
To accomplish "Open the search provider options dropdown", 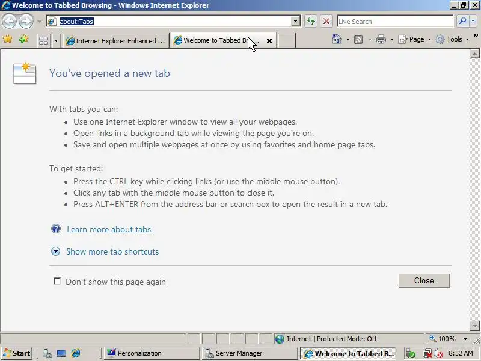I will pos(473,21).
